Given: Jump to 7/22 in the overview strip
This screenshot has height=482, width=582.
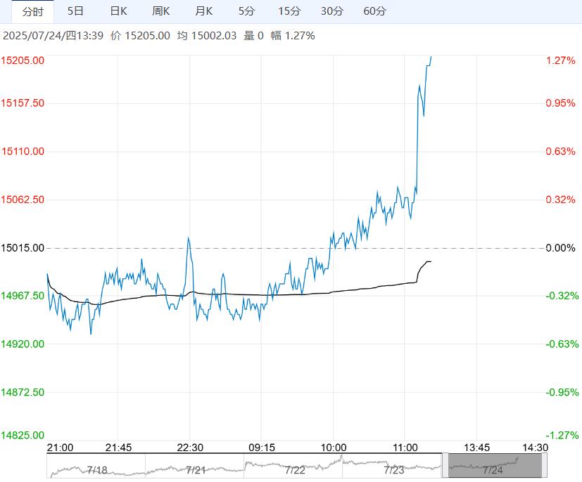Looking at the screenshot, I should click(x=293, y=466).
